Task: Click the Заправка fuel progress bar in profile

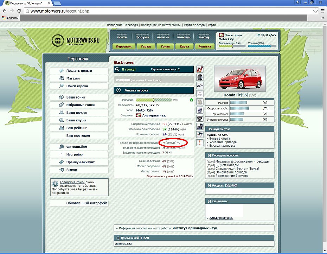Action: point(154,100)
